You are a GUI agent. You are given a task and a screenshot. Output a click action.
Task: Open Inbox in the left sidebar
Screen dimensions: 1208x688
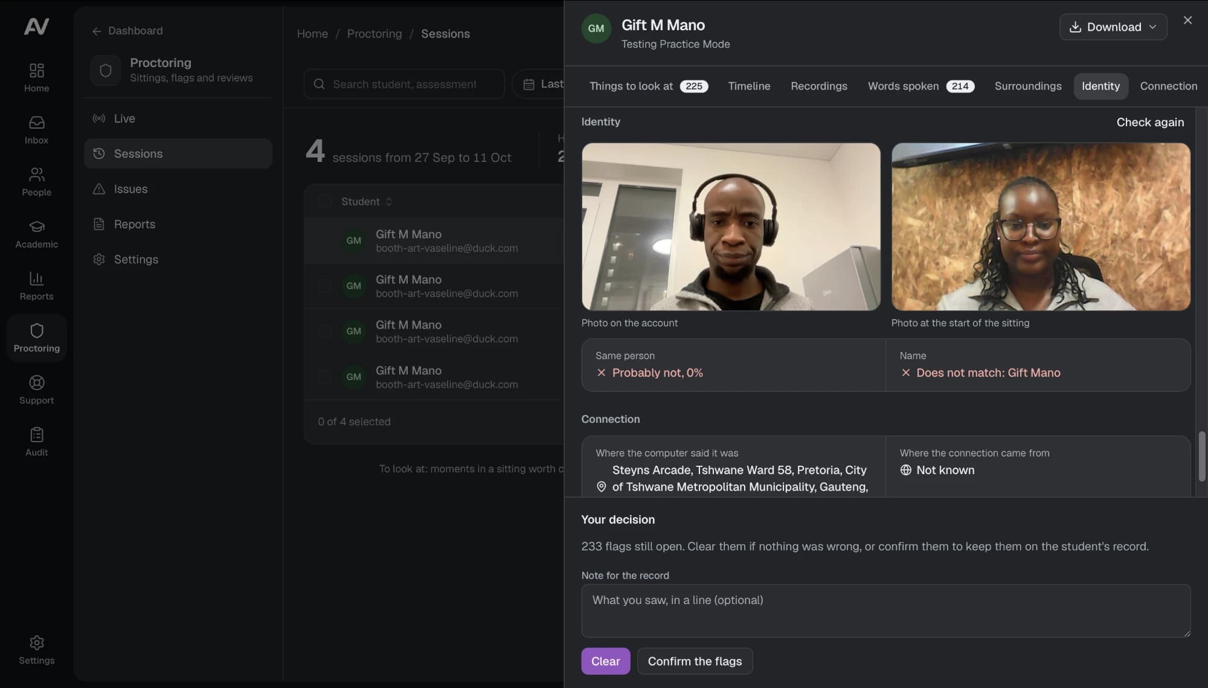(x=36, y=129)
